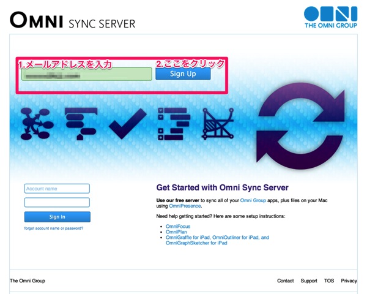The image size is (367, 294).
Task: Click the large purple sync arrows icon
Action: (x=300, y=126)
